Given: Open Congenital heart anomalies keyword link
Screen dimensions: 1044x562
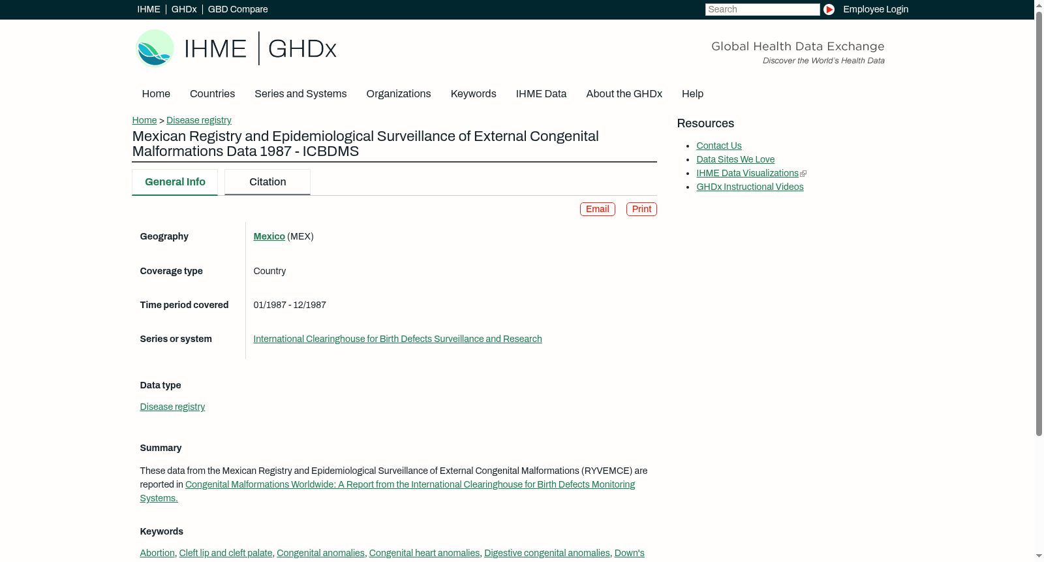Looking at the screenshot, I should (424, 553).
